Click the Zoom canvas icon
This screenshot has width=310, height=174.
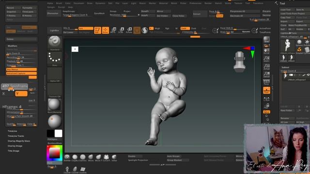click(x=266, y=59)
